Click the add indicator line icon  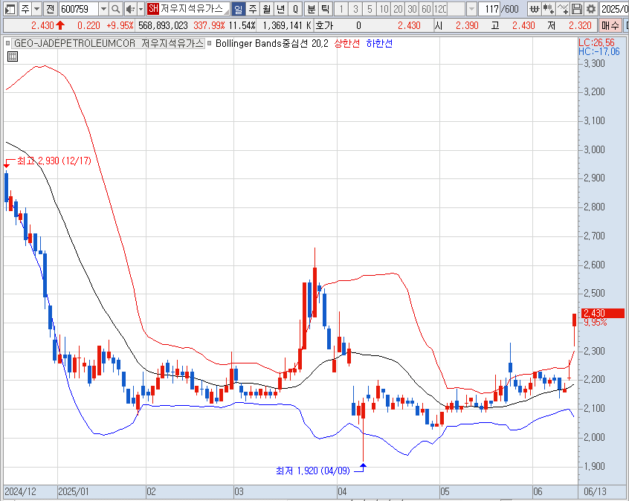562,9
